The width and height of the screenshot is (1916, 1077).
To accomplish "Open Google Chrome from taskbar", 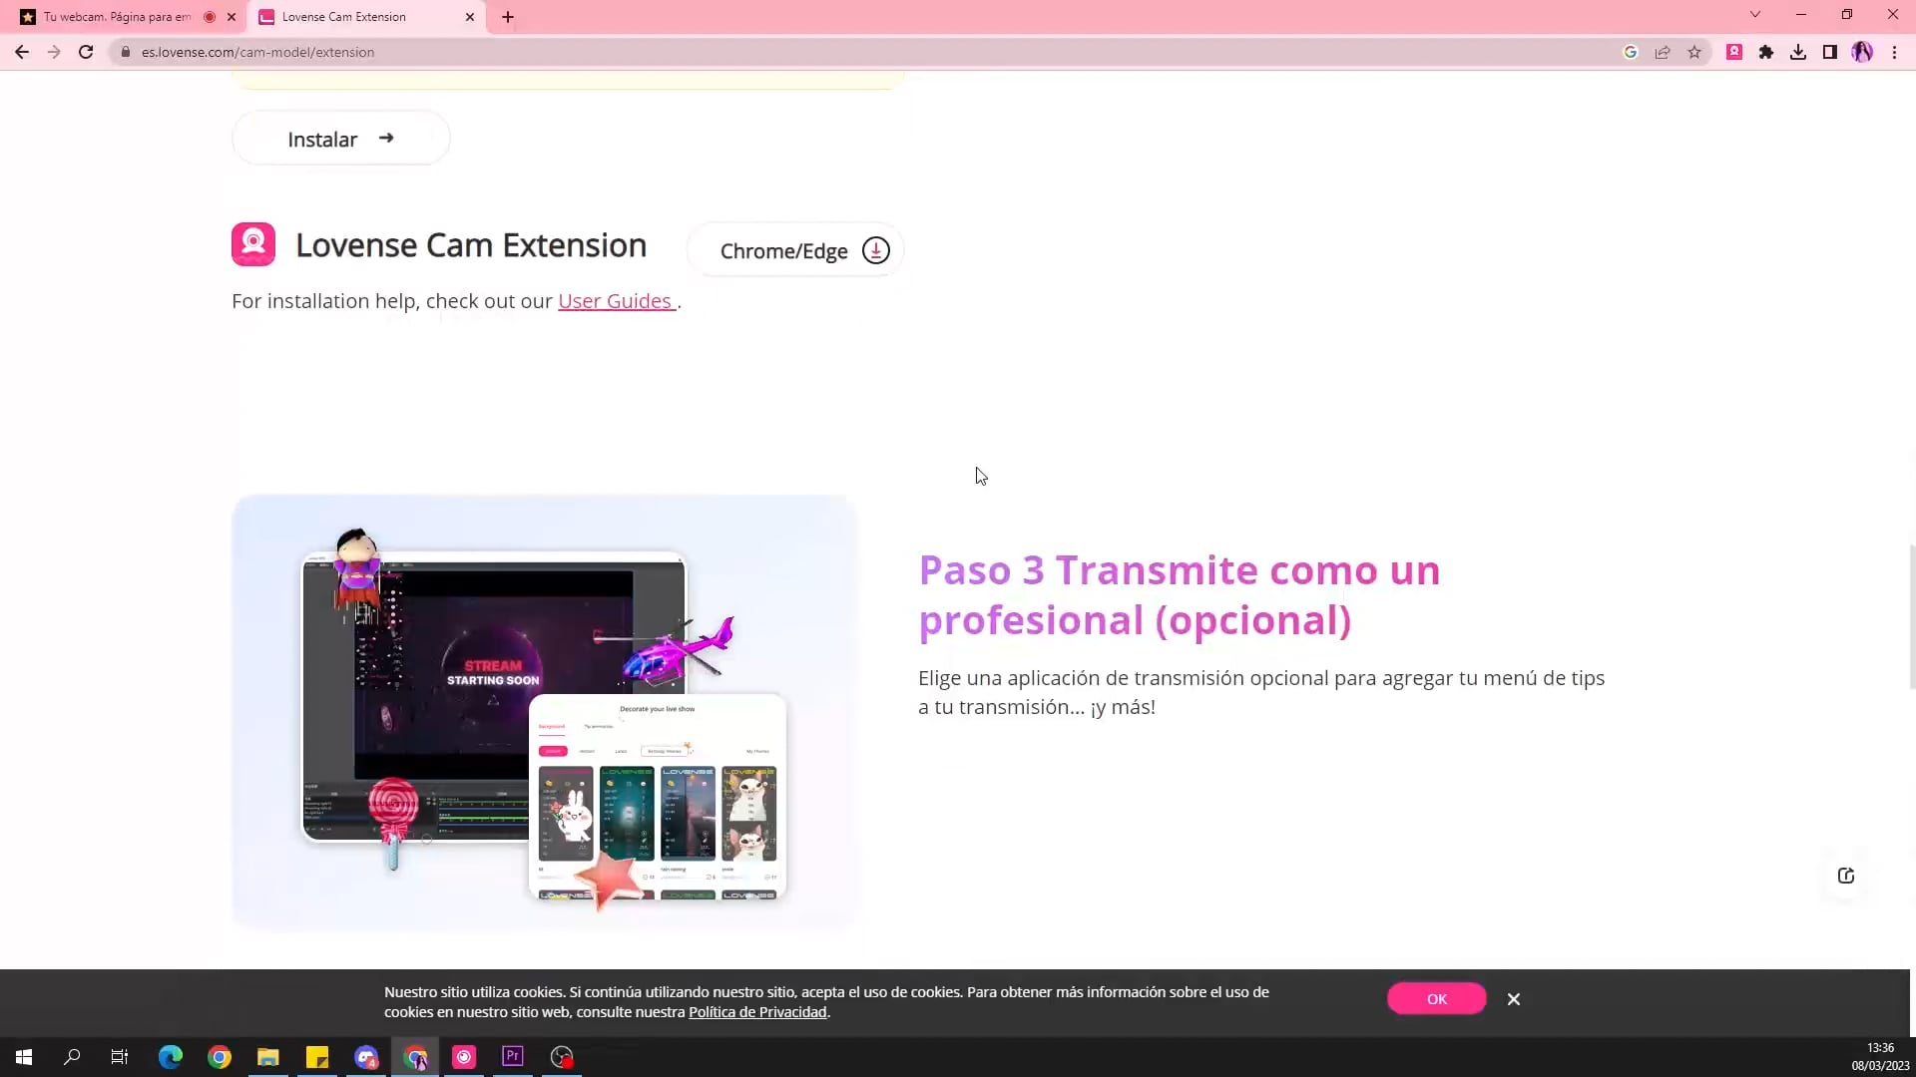I will click(220, 1057).
